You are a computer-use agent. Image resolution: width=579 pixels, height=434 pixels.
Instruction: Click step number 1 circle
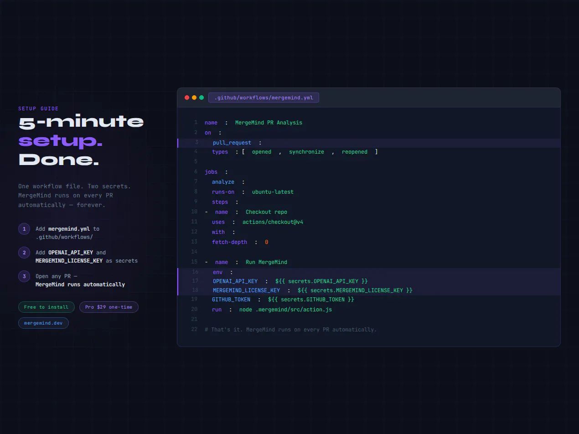pyautogui.click(x=24, y=229)
